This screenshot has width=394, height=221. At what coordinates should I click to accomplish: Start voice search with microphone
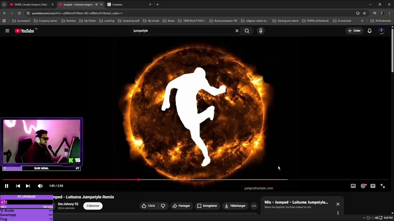coord(261,31)
